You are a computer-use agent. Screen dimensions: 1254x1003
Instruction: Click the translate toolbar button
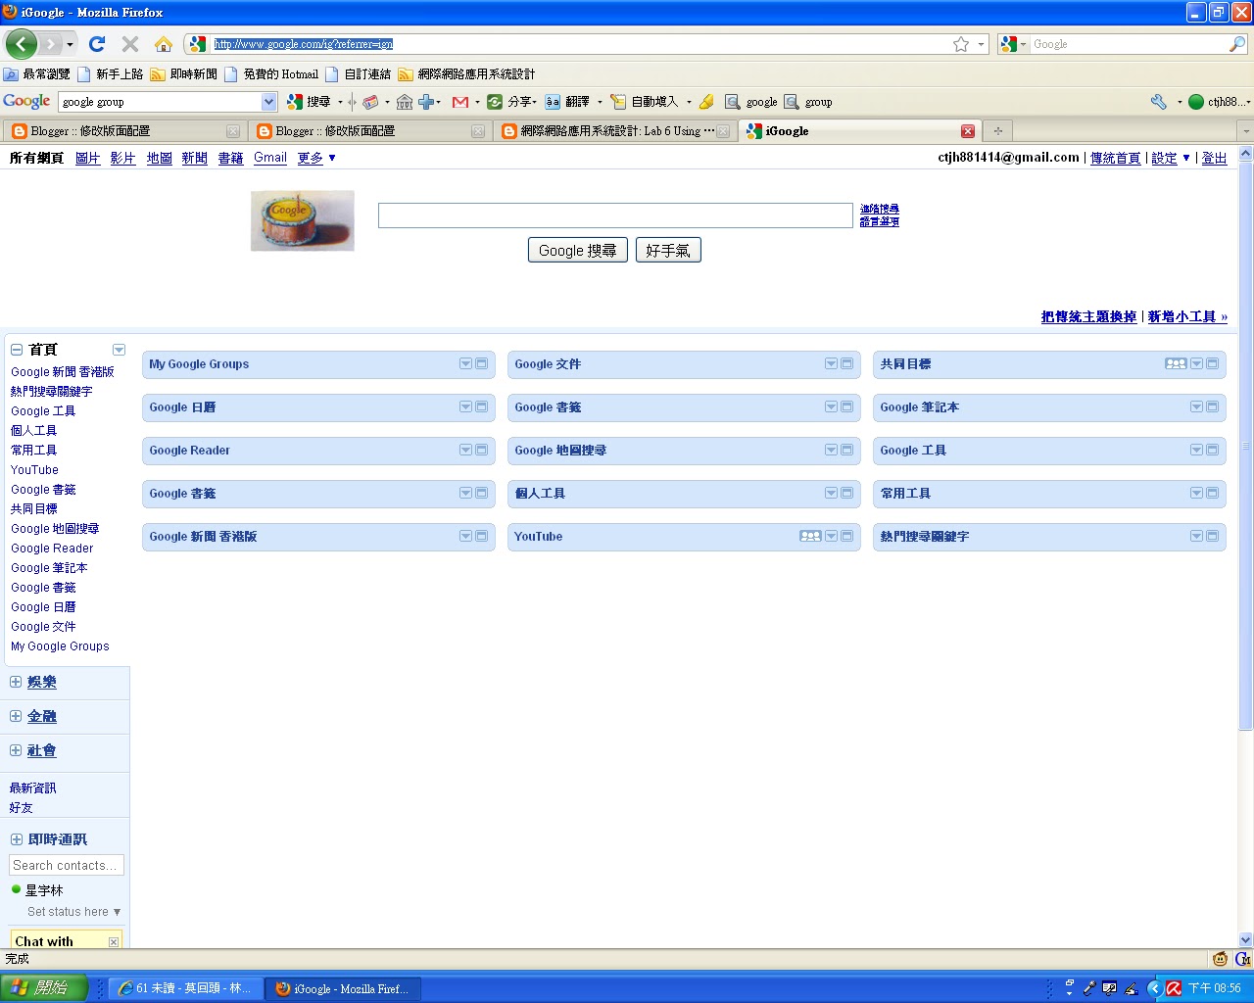coord(567,102)
